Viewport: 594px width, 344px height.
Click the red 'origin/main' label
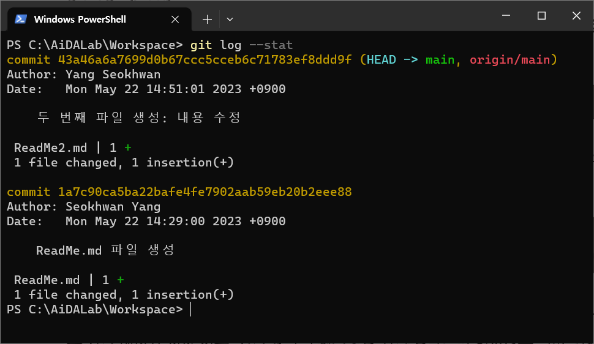510,59
